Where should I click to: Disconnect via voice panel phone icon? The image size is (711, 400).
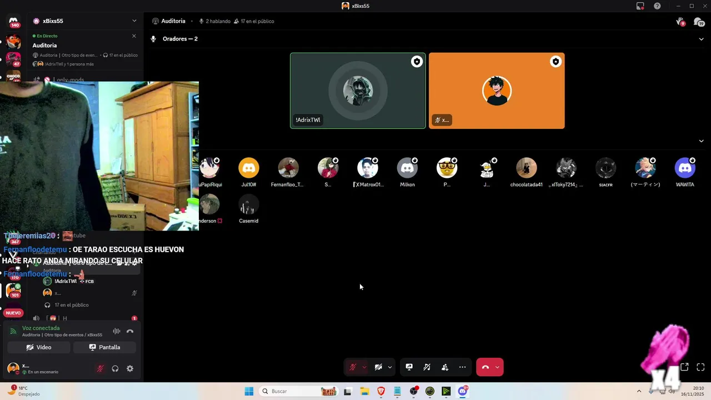click(130, 331)
